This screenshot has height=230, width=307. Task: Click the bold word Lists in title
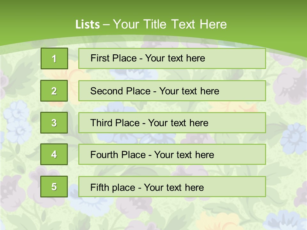pyautogui.click(x=87, y=24)
